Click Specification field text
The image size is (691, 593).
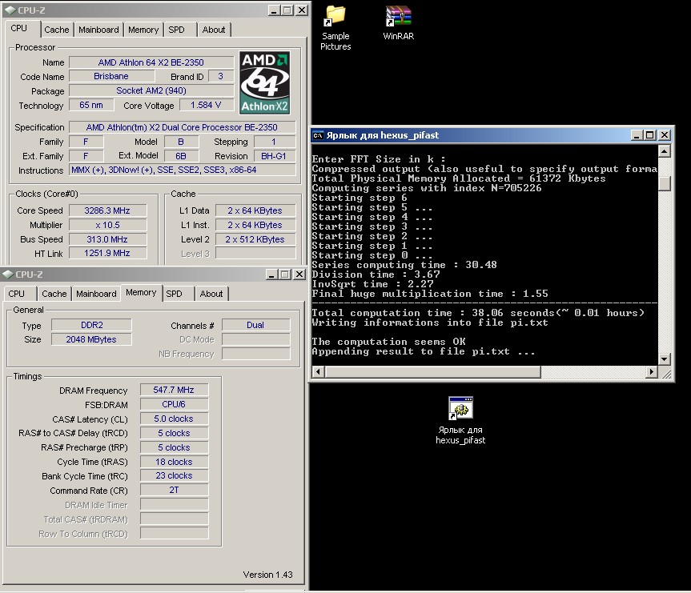tap(182, 127)
